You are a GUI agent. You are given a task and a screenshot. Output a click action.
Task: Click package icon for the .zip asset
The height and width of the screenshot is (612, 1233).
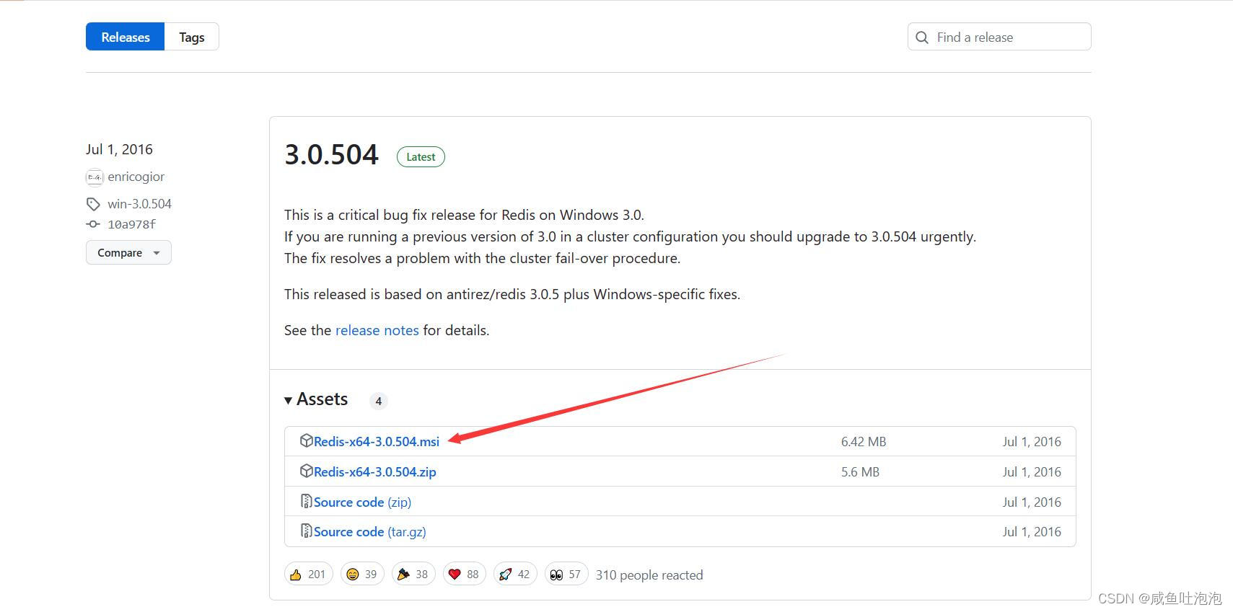tap(306, 471)
